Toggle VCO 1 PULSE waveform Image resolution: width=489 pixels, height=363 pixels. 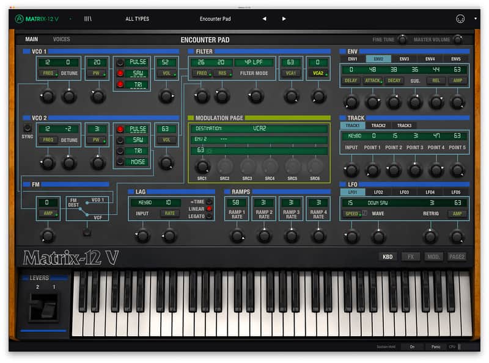120,62
